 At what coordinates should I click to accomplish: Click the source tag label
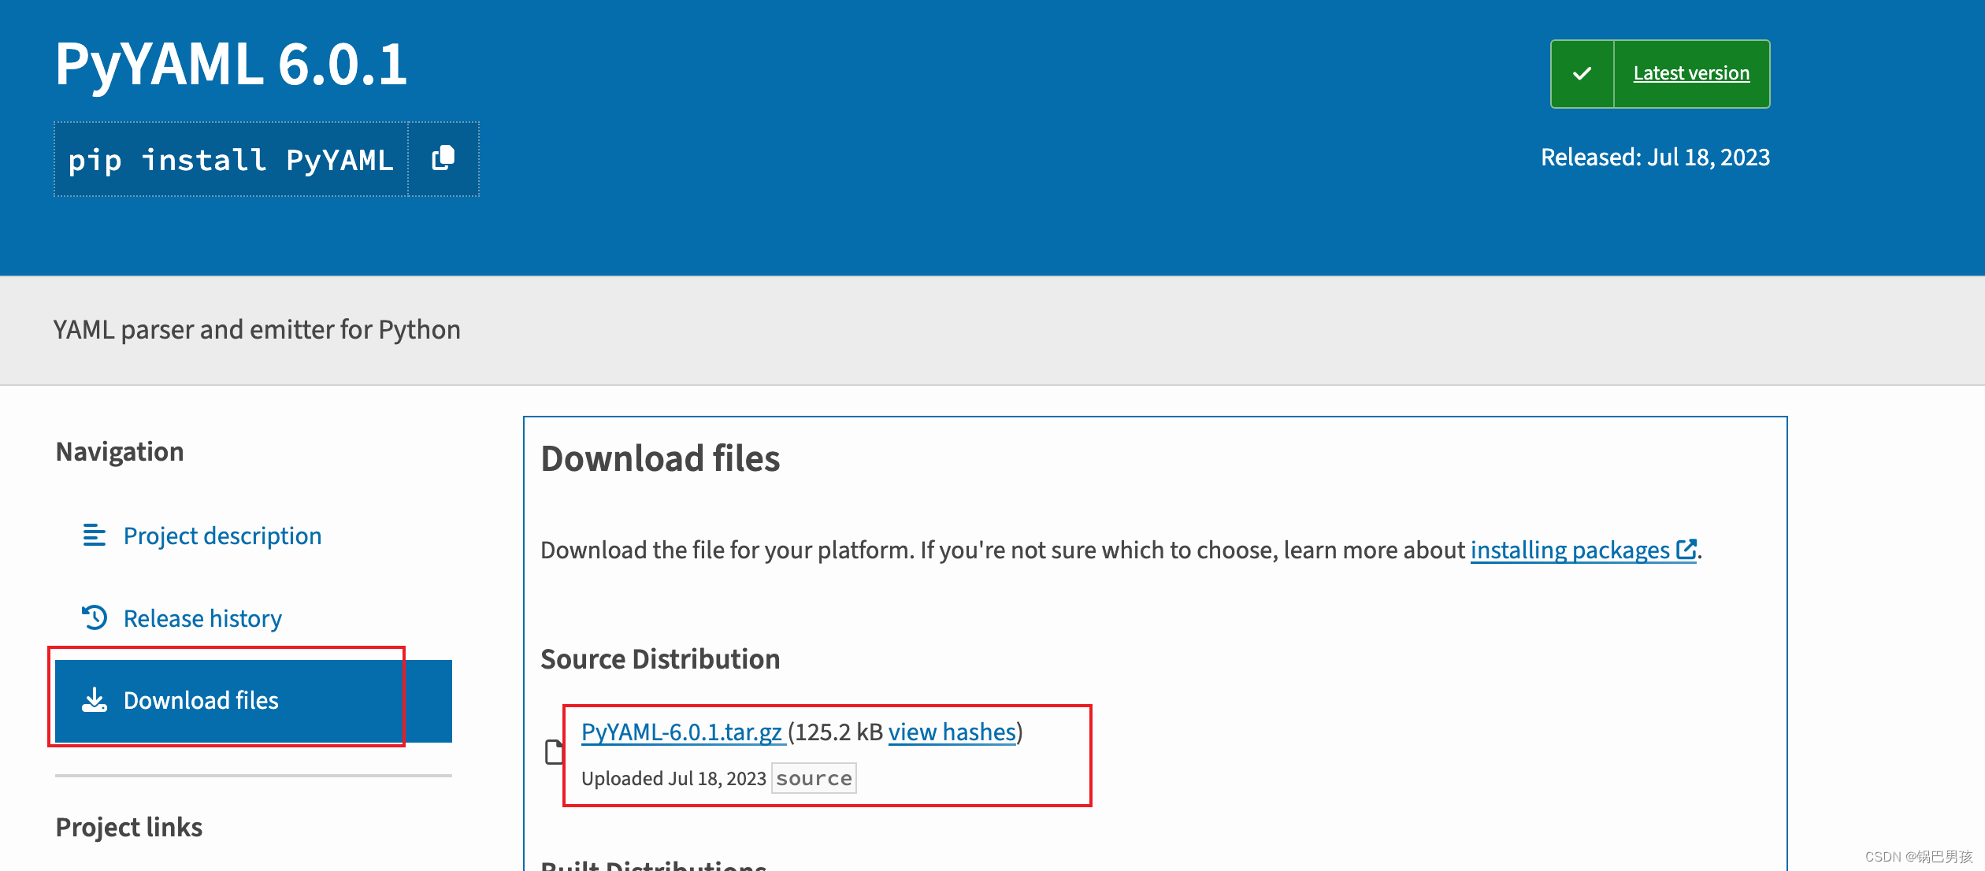pyautogui.click(x=814, y=778)
